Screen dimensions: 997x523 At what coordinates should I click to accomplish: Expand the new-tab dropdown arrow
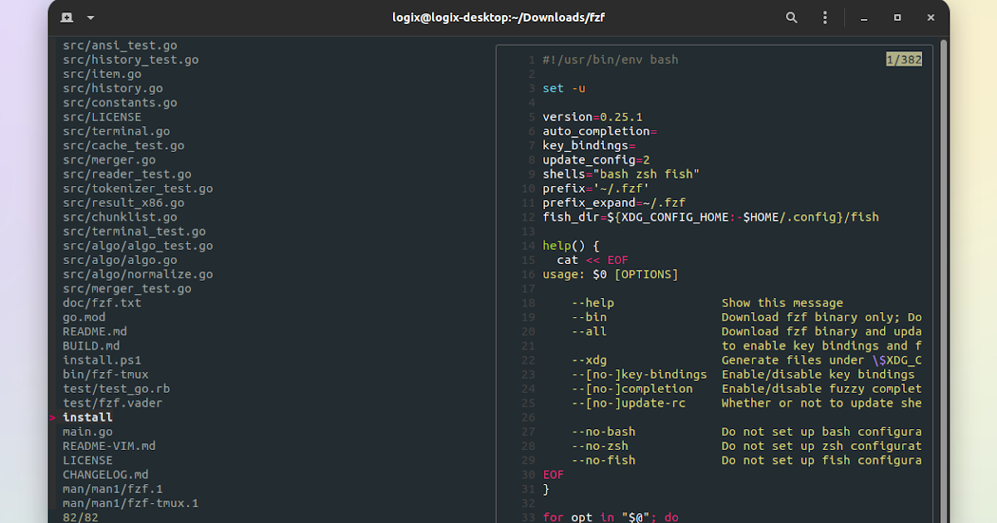(x=90, y=17)
